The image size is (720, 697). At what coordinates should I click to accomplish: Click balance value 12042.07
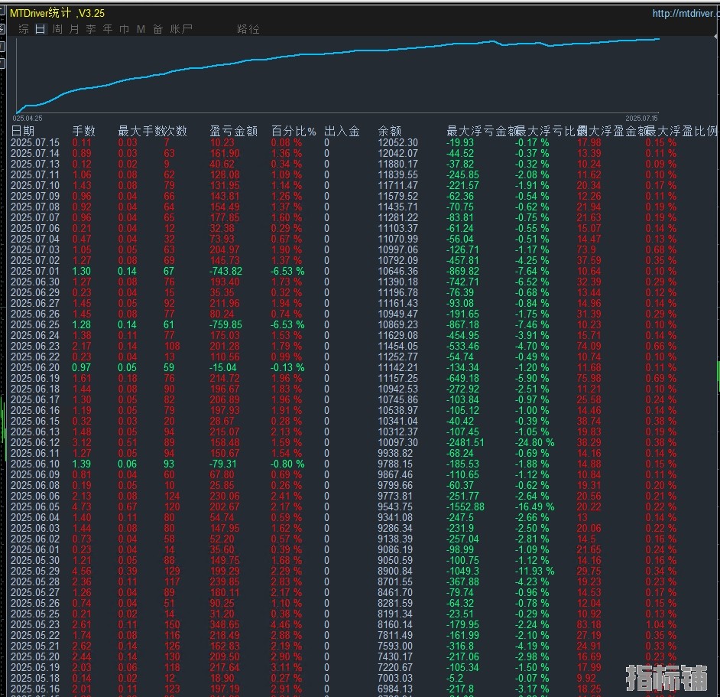click(x=397, y=154)
